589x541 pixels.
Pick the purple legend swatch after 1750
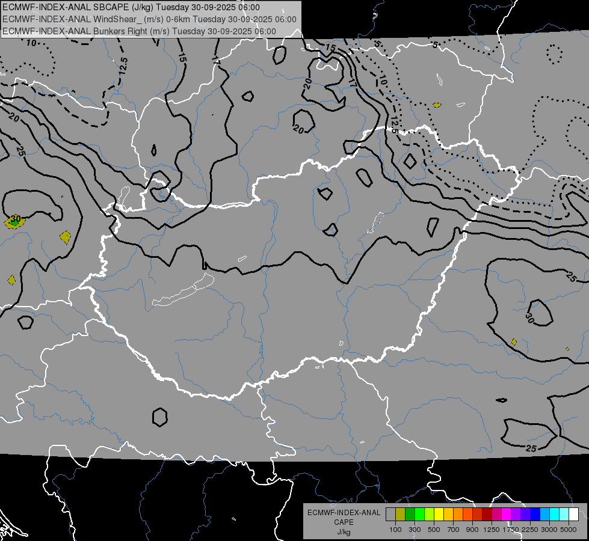pos(516,514)
